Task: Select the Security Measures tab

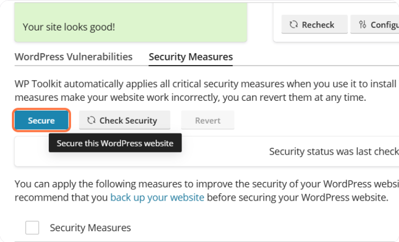Action: coord(190,57)
